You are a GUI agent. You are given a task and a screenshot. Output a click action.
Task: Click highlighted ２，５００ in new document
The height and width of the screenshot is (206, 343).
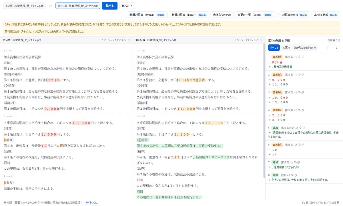click(x=182, y=134)
